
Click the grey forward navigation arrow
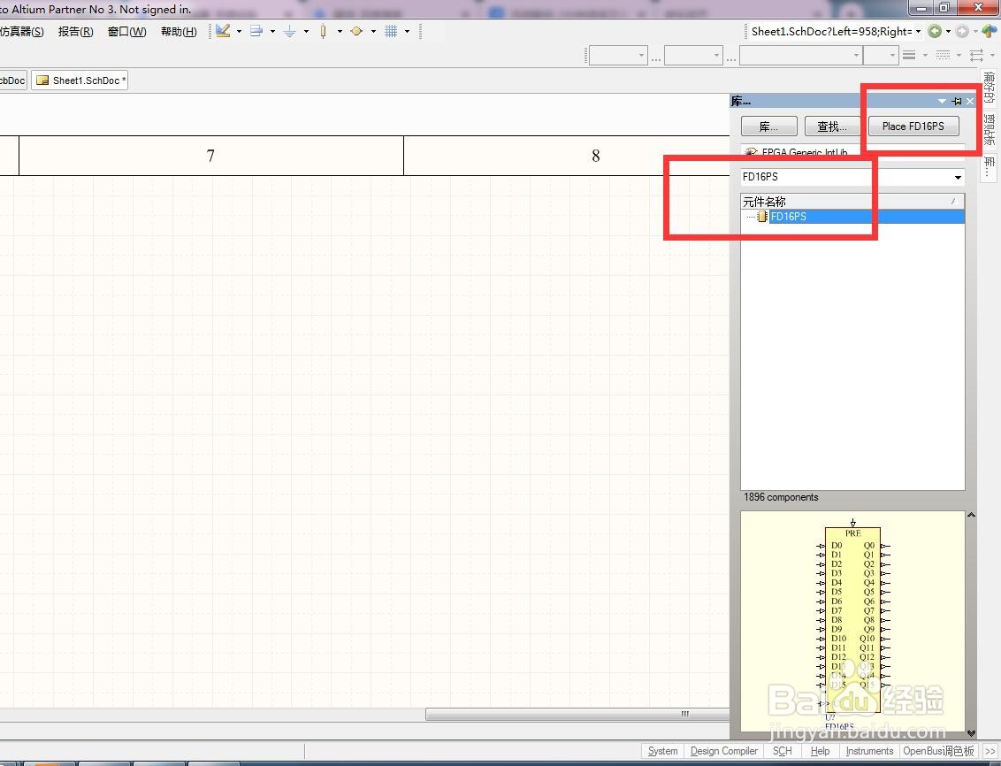point(962,31)
